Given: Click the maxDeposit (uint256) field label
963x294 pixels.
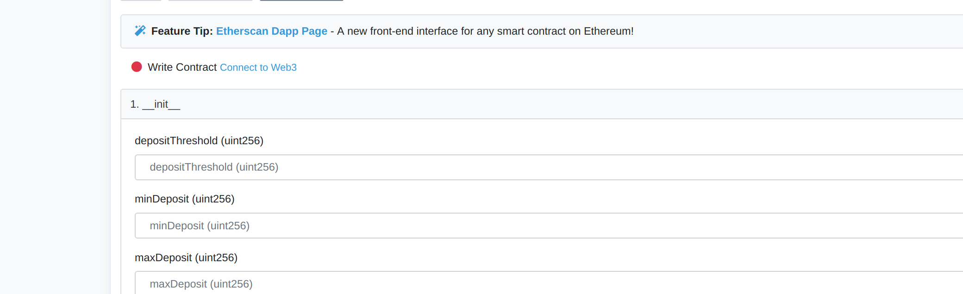Looking at the screenshot, I should tap(186, 257).
